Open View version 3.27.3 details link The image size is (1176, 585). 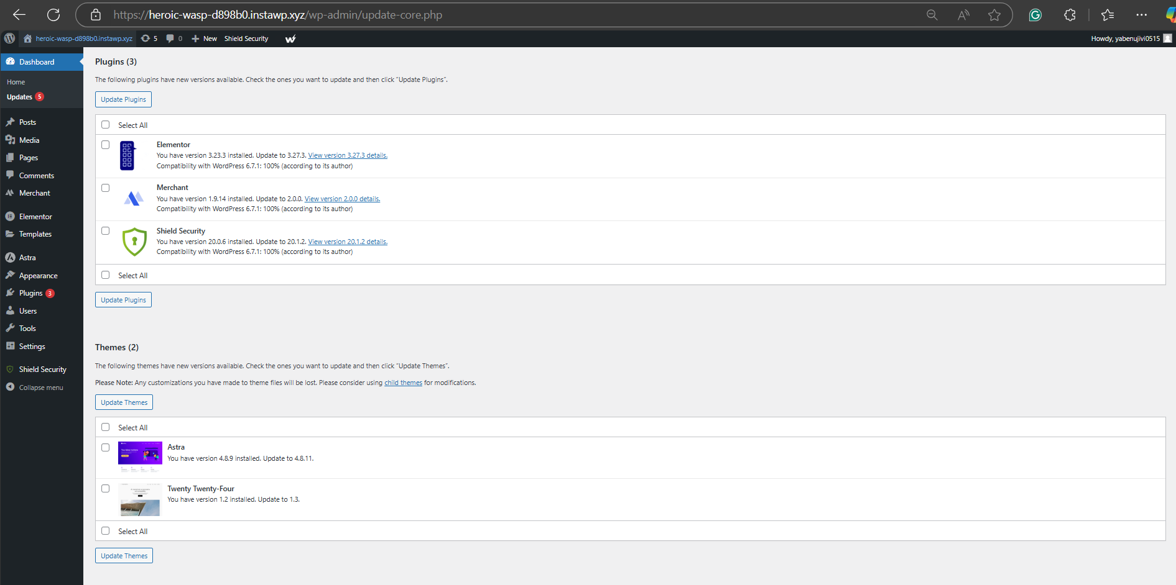(x=348, y=156)
